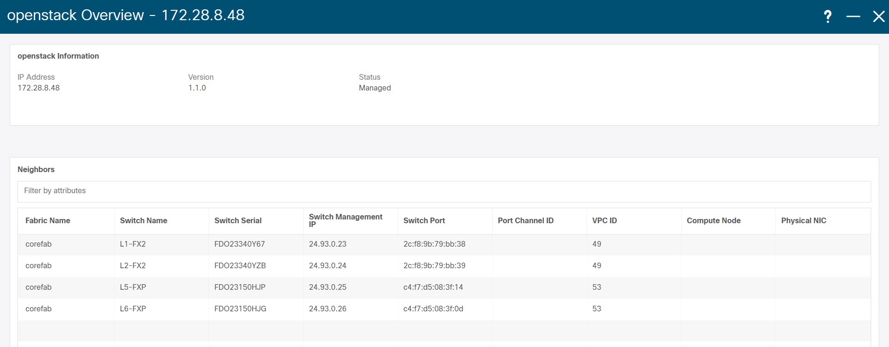Image resolution: width=889 pixels, height=347 pixels.
Task: Click serial FDO23150HJP
Action: [240, 287]
